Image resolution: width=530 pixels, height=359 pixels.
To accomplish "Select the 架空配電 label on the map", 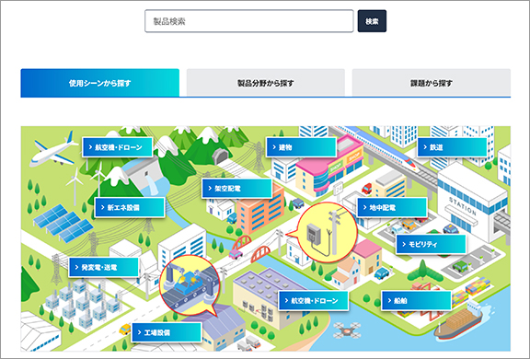I will tap(237, 189).
